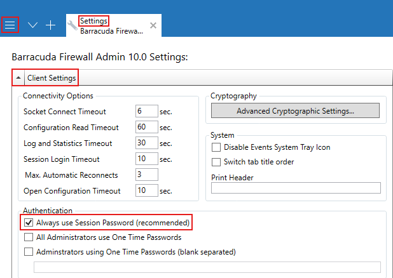This screenshot has width=393, height=278.
Task: Add a new tab with plus icon
Action: (50, 25)
